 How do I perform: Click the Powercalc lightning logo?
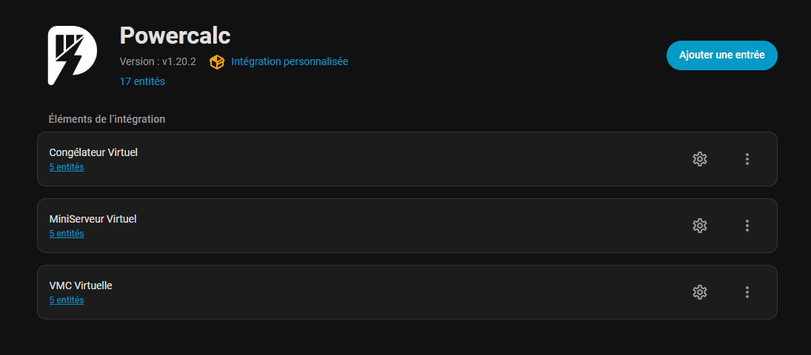tap(72, 55)
